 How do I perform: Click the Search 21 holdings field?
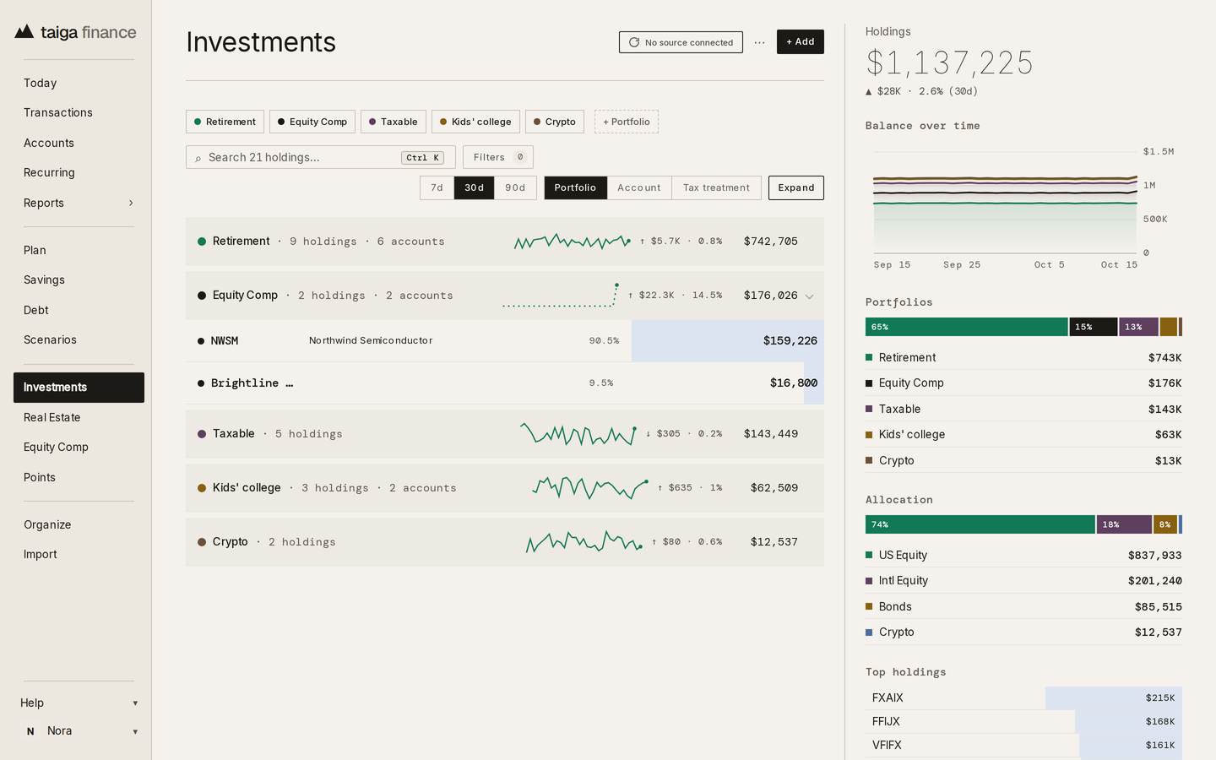click(321, 157)
